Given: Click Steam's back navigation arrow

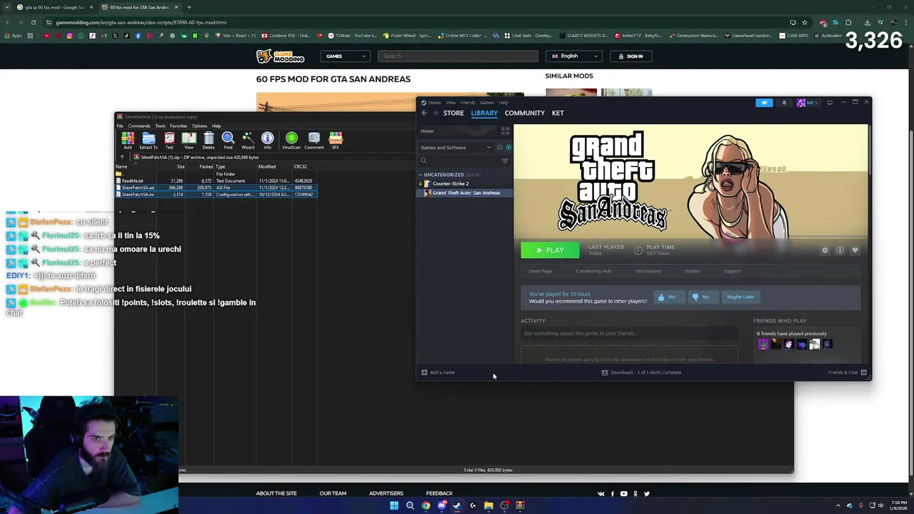Looking at the screenshot, I should pos(424,113).
